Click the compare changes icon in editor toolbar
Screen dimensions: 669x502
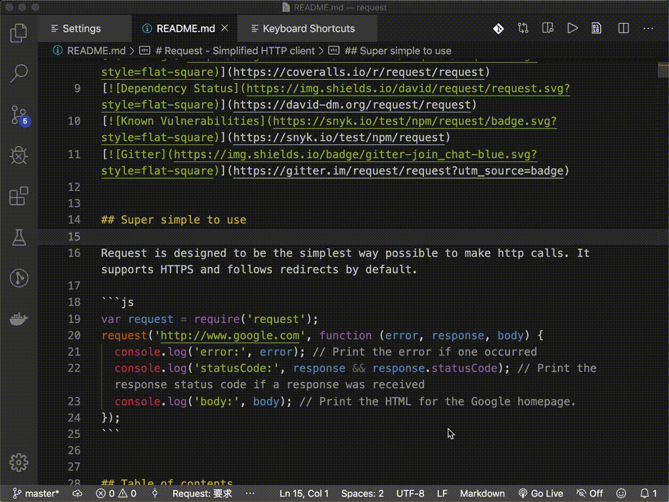(523, 29)
